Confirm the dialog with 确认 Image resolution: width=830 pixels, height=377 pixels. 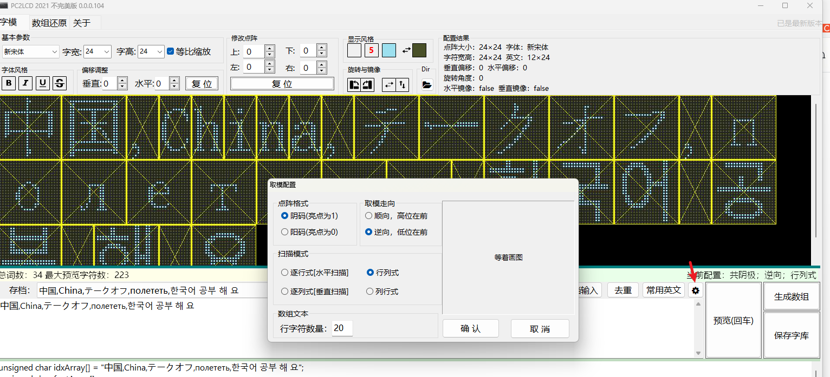470,328
